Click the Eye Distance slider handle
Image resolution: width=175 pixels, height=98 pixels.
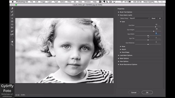(x=148, y=44)
